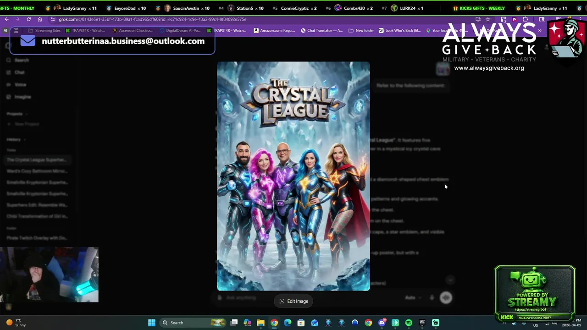Open Microsoft Edge from taskbar

click(288, 323)
